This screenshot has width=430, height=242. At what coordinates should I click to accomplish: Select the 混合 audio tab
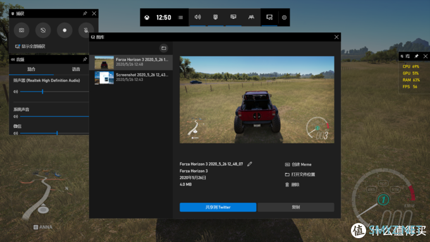tap(31, 69)
